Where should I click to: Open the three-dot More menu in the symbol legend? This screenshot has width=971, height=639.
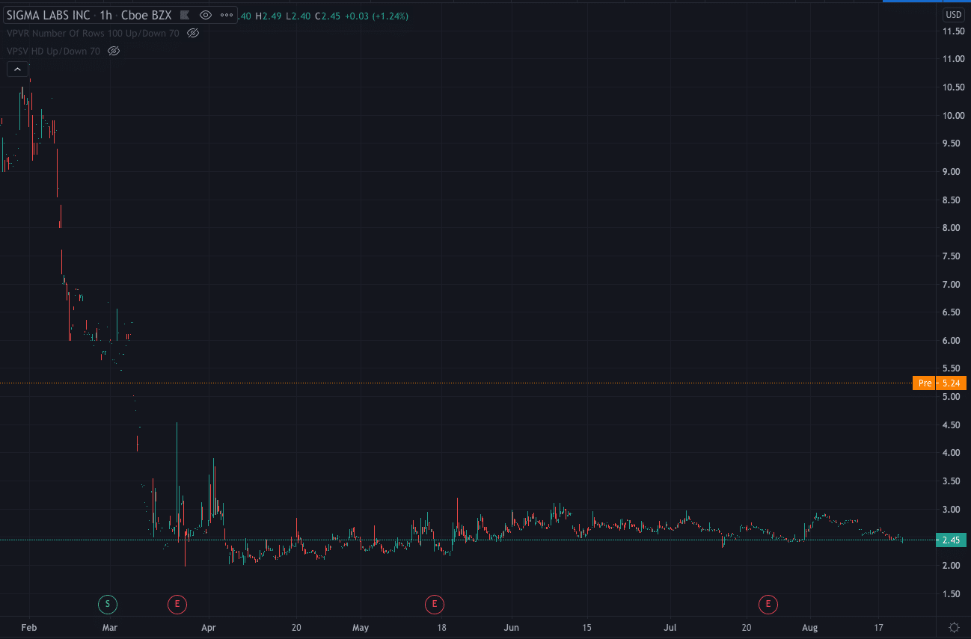[x=226, y=14]
